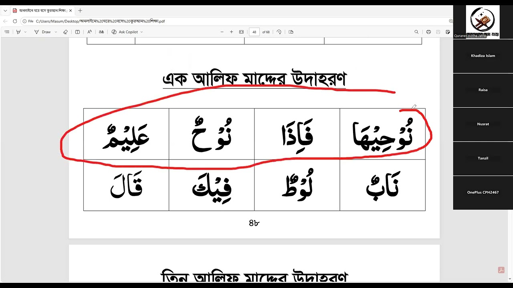This screenshot has height=288, width=513.
Task: Expand Draw tool options arrow
Action: click(56, 32)
